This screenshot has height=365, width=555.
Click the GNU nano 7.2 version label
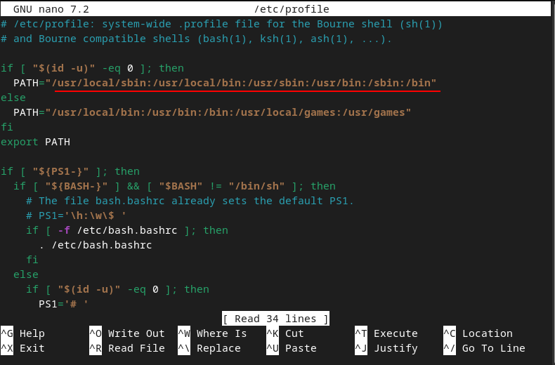[x=49, y=9]
